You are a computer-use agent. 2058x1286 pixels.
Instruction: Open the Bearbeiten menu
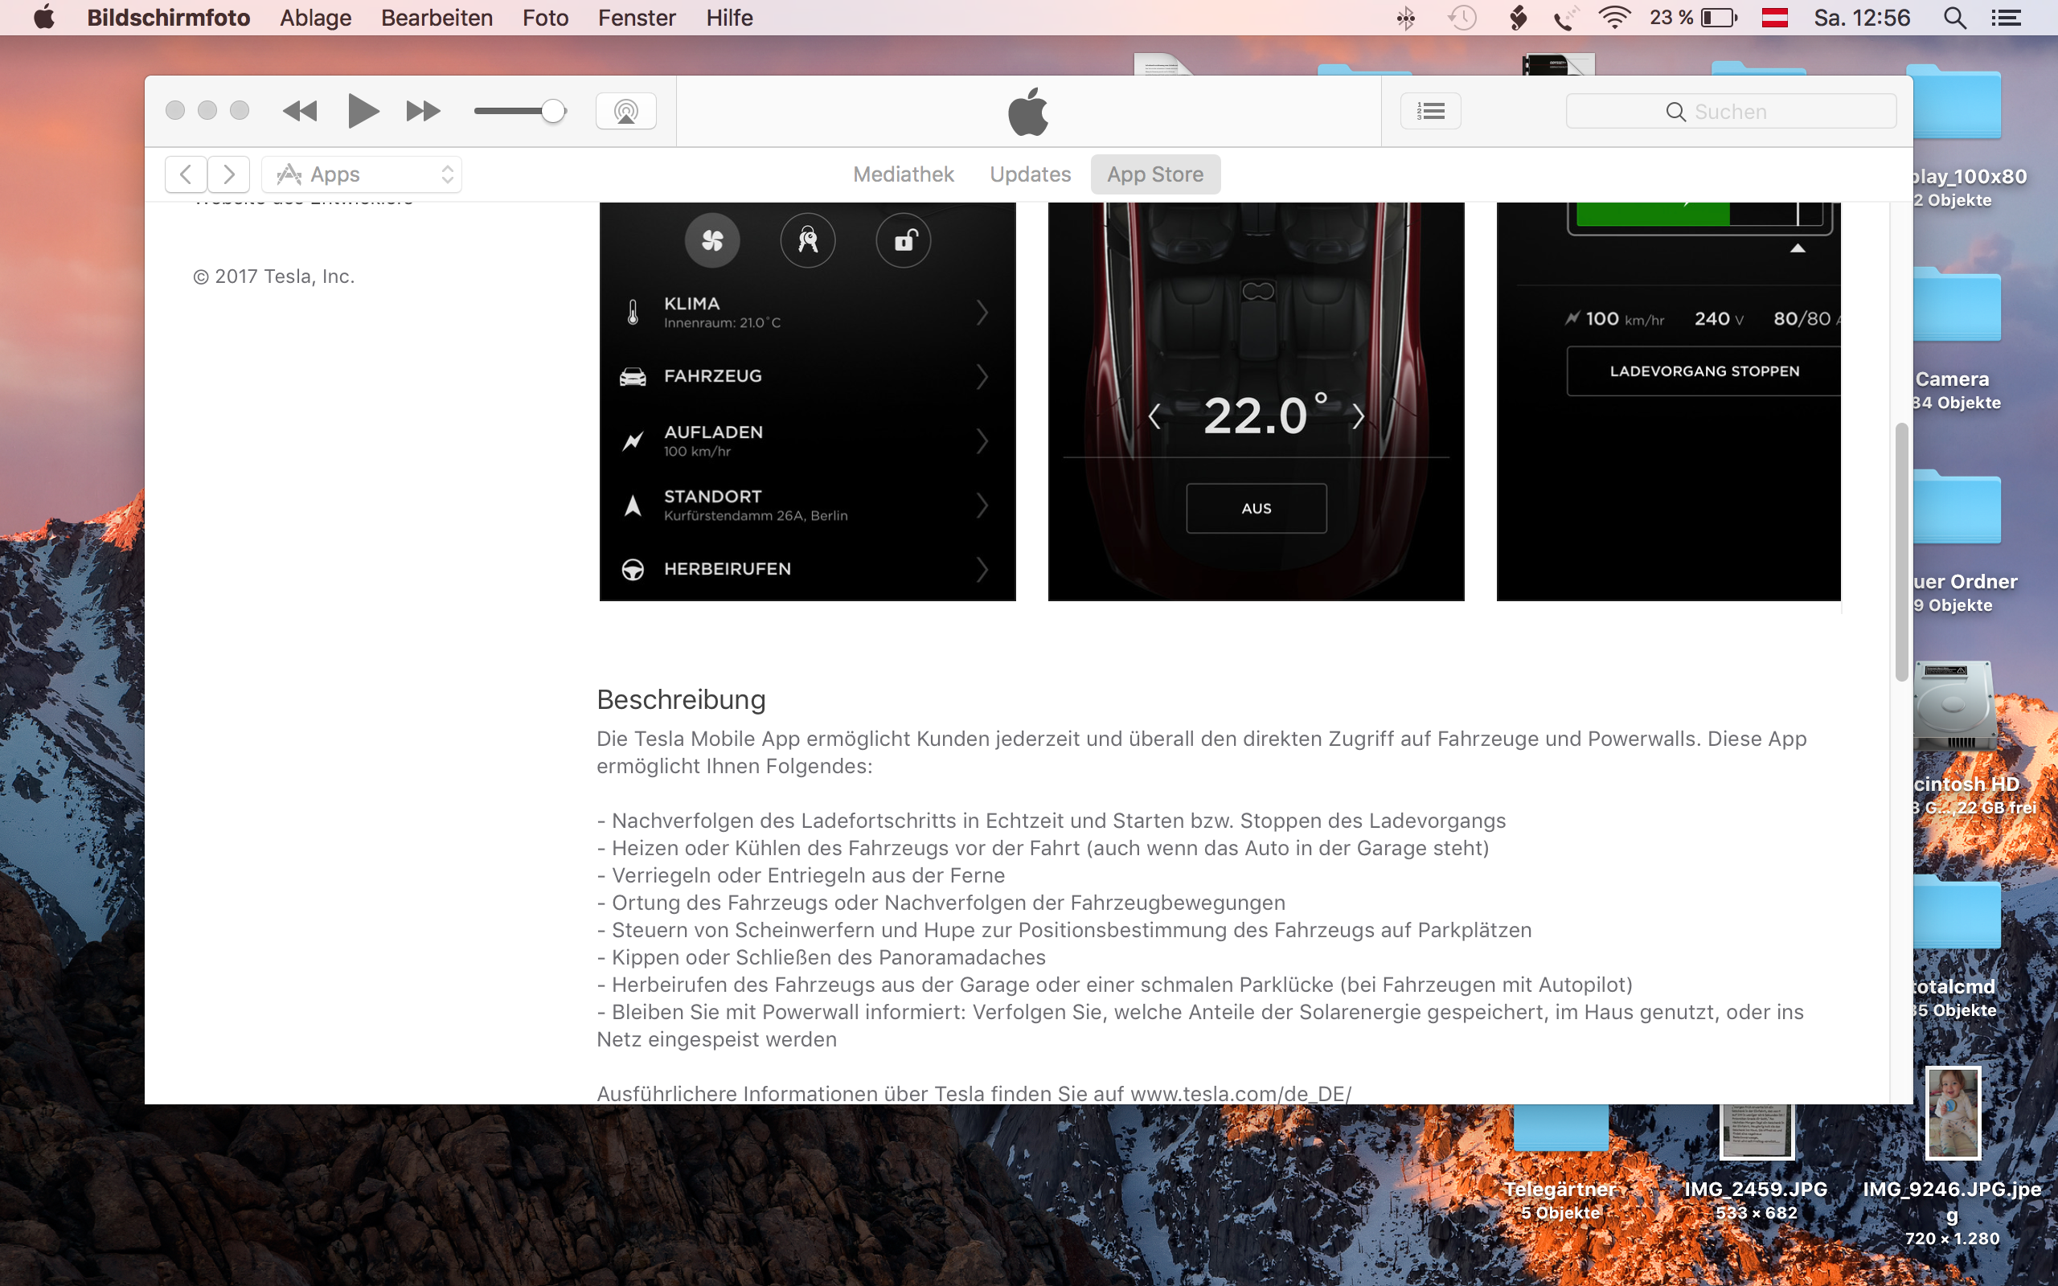coord(437,18)
